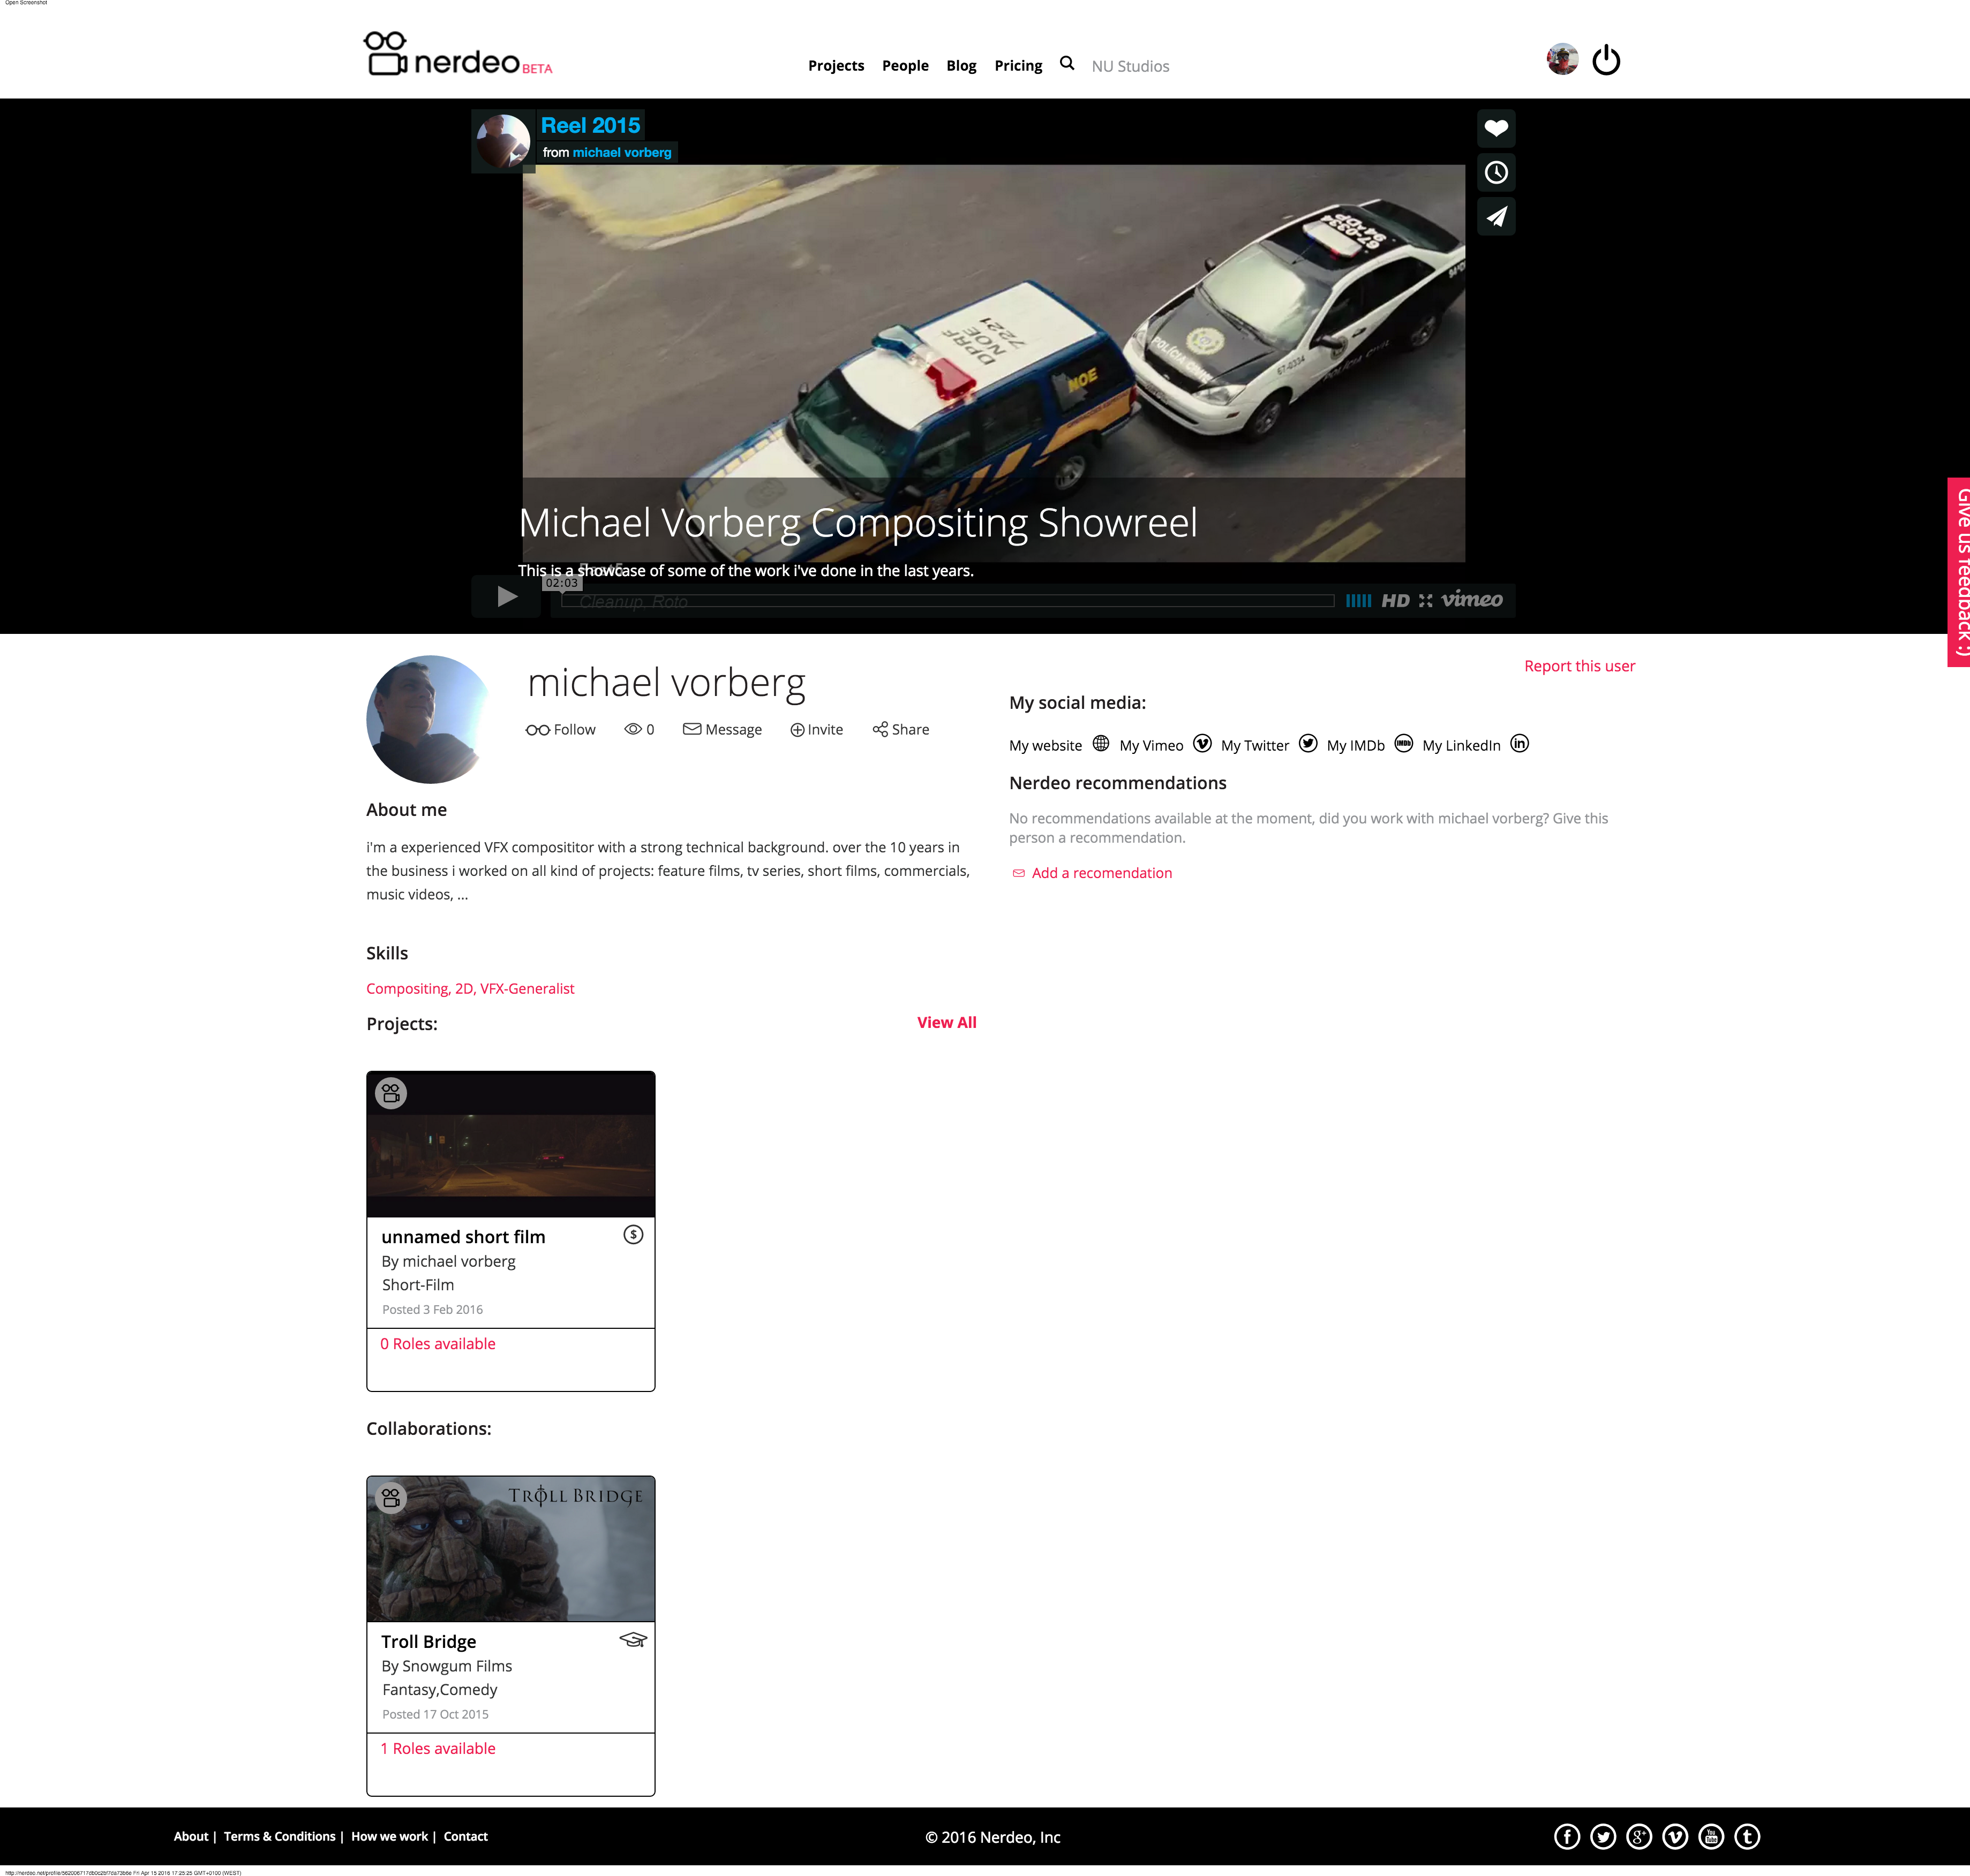Click View All projects link
The width and height of the screenshot is (1970, 1876).
click(x=945, y=1022)
